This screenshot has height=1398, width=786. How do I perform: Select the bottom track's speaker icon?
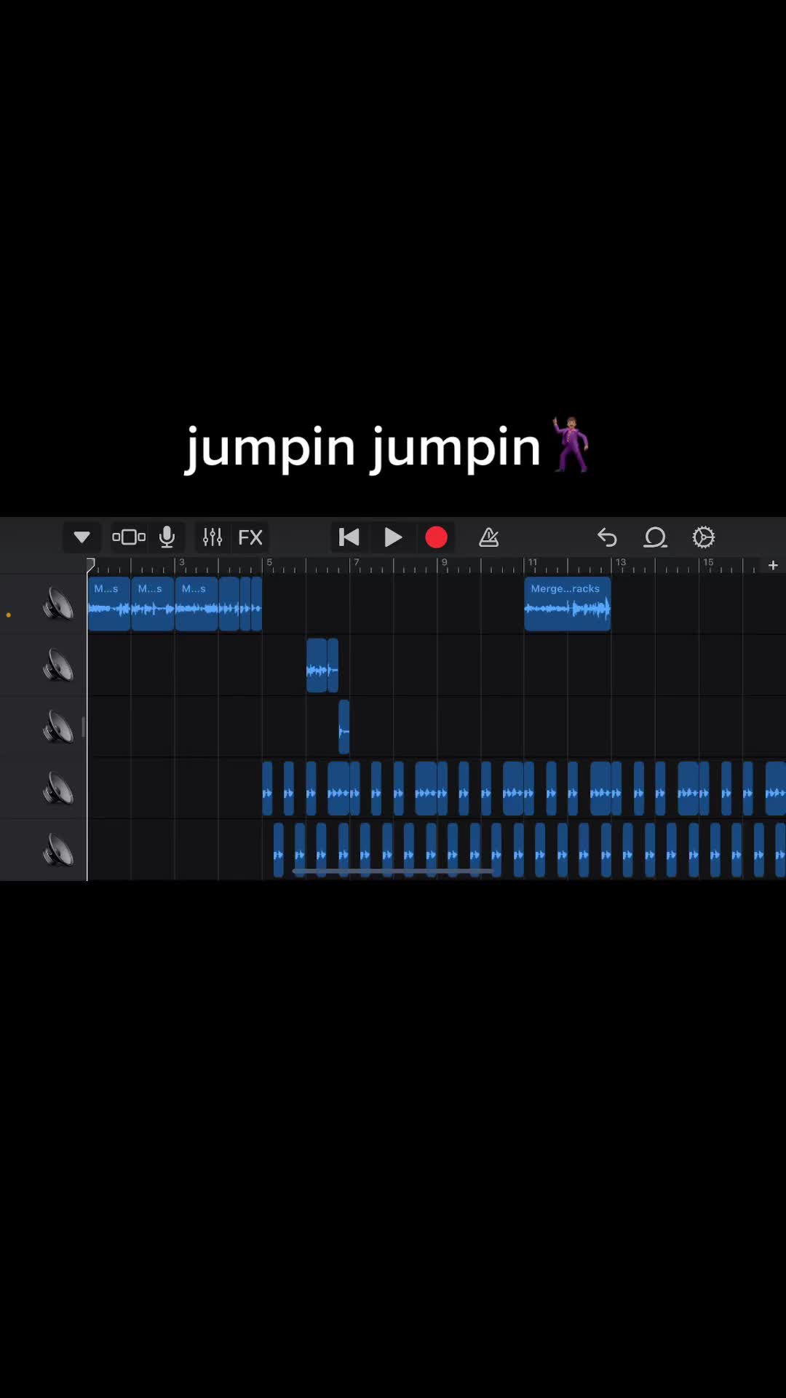(58, 851)
